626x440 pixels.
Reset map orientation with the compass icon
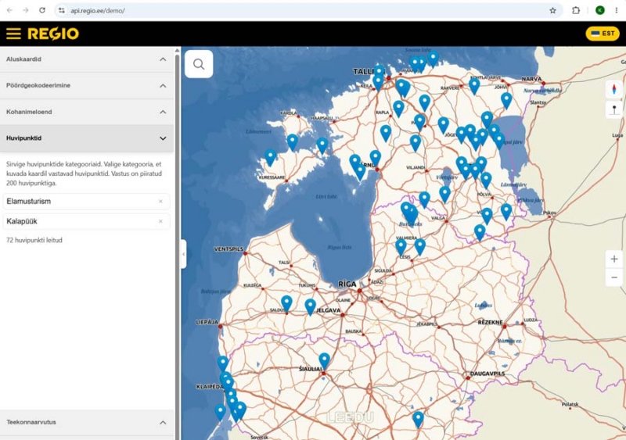pos(614,89)
